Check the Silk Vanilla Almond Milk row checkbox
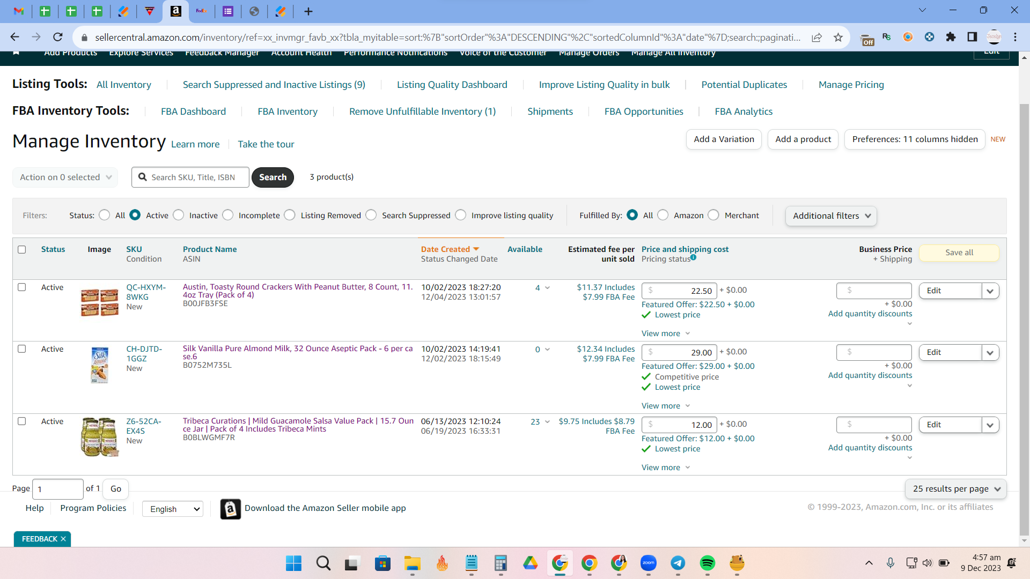This screenshot has width=1030, height=579. (22, 349)
